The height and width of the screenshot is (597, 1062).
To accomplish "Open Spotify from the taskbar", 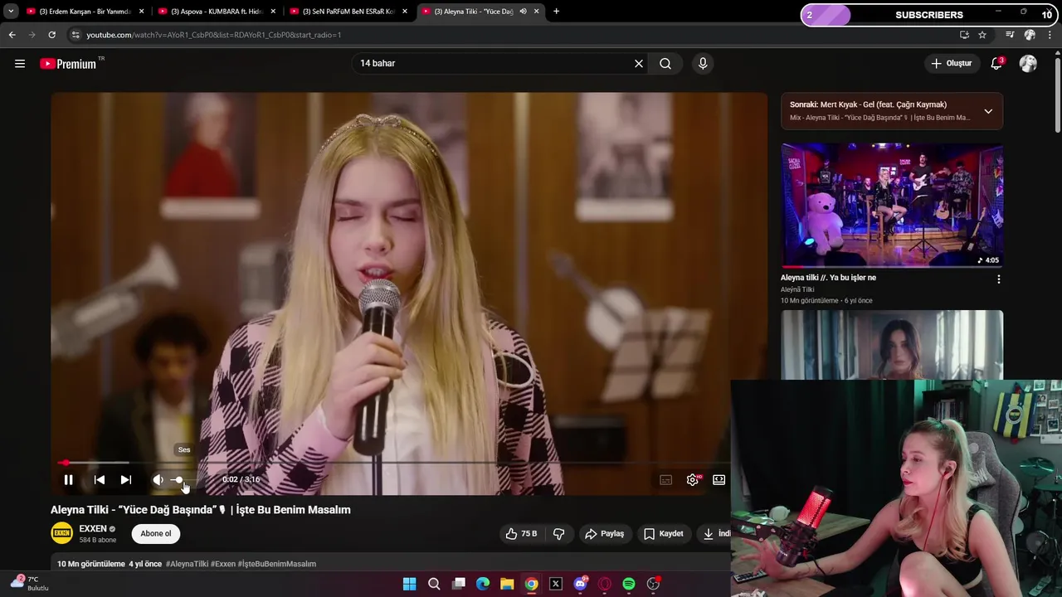I will [629, 584].
